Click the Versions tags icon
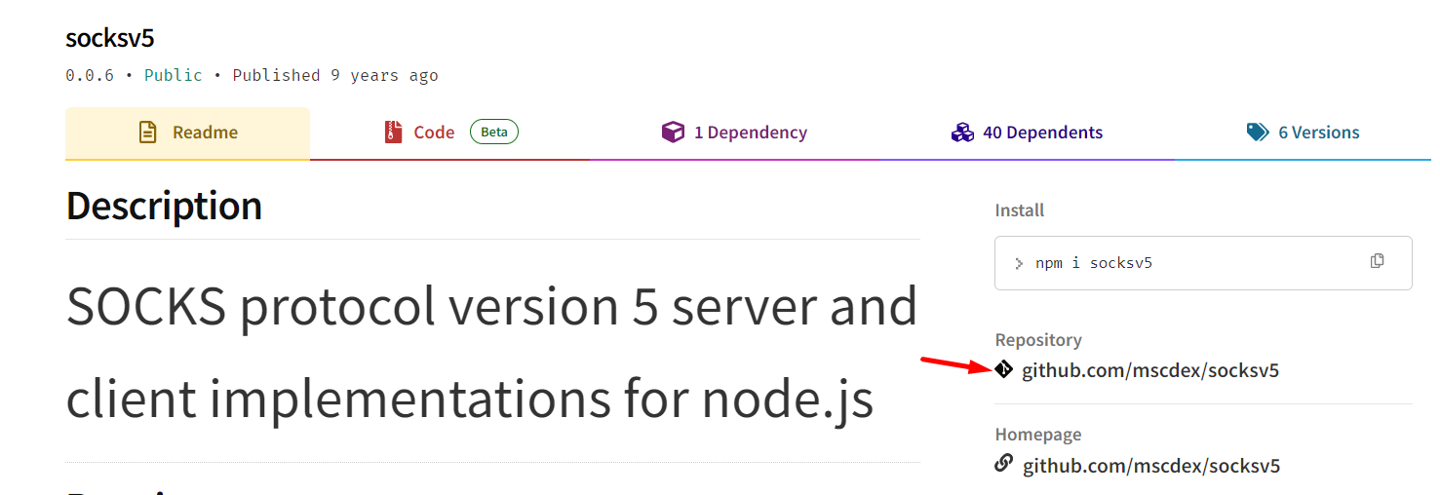Image resolution: width=1440 pixels, height=495 pixels. tap(1258, 133)
